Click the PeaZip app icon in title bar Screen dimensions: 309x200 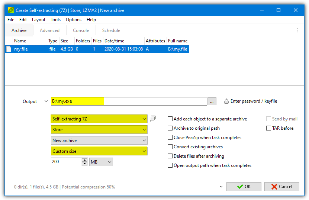coord(11,10)
